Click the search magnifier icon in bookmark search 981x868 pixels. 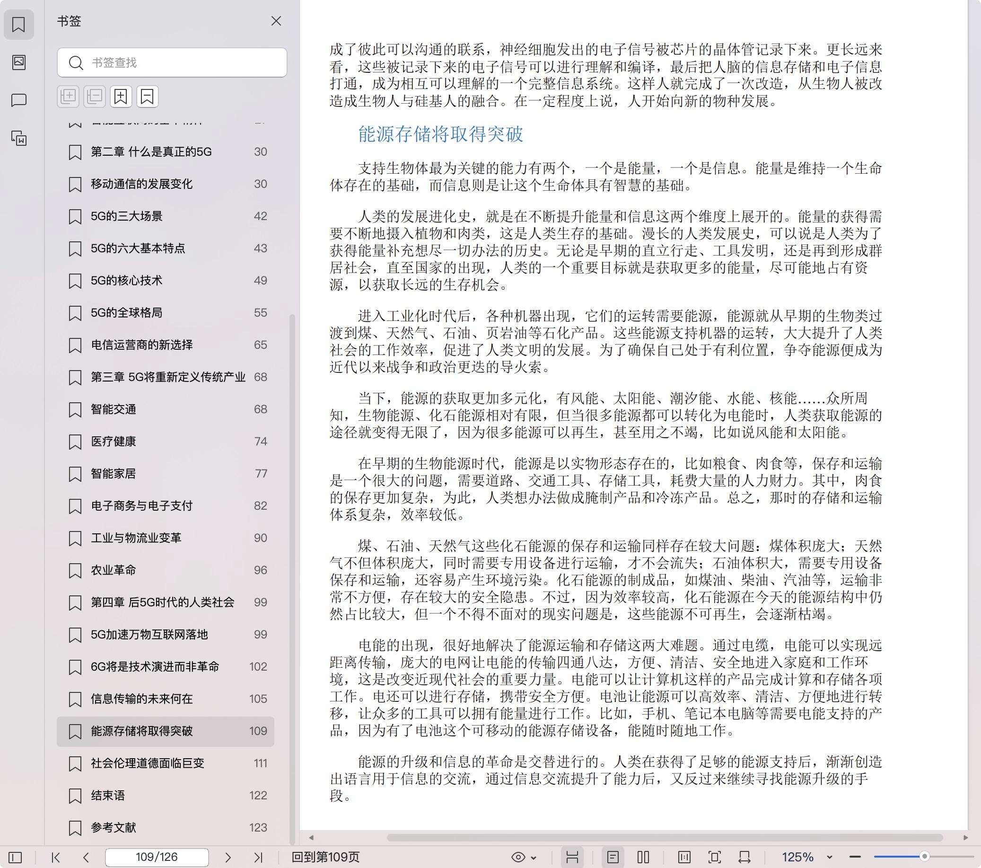76,62
